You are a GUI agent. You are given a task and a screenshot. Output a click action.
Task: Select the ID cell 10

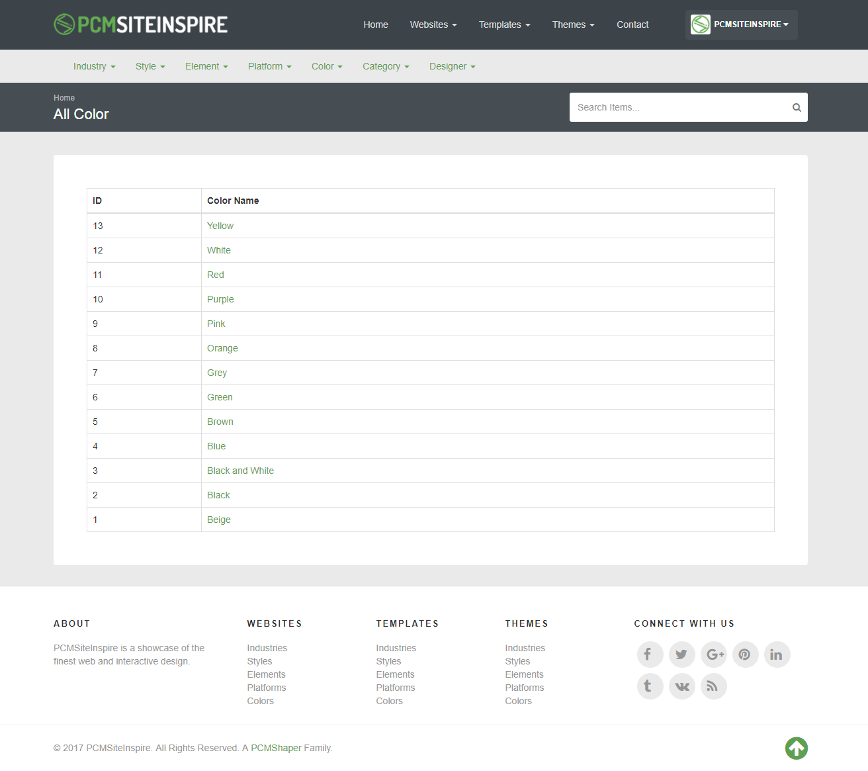[x=144, y=299]
